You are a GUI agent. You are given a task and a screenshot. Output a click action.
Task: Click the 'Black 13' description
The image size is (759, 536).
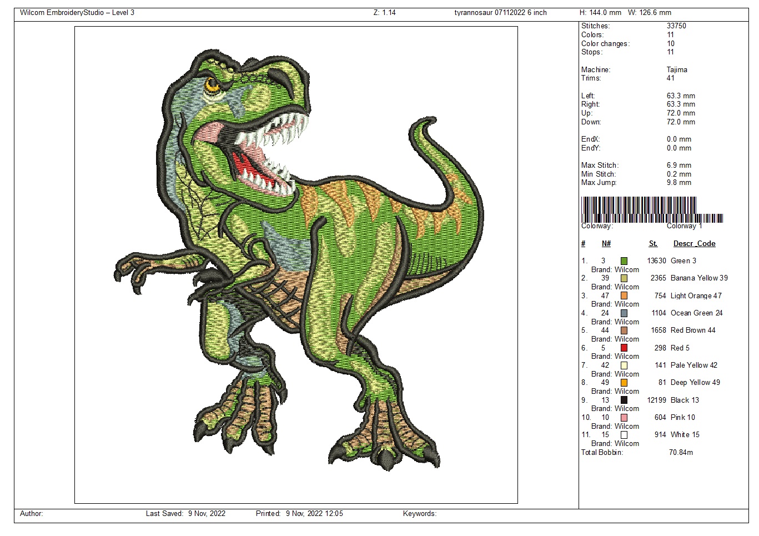point(685,400)
